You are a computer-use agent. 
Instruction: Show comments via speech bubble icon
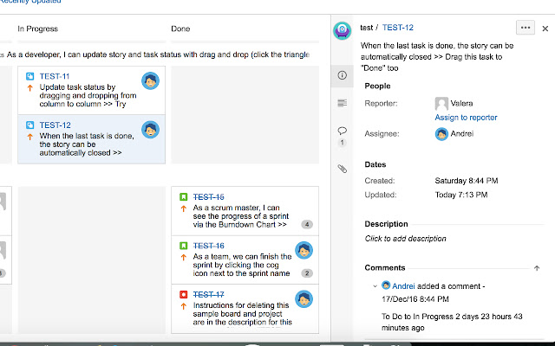(x=343, y=131)
